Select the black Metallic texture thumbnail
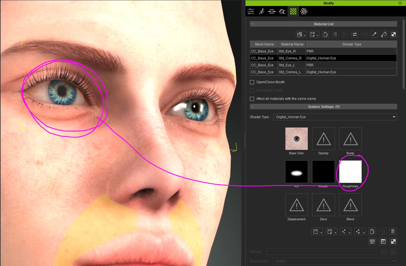The width and height of the screenshot is (406, 266). [324, 172]
